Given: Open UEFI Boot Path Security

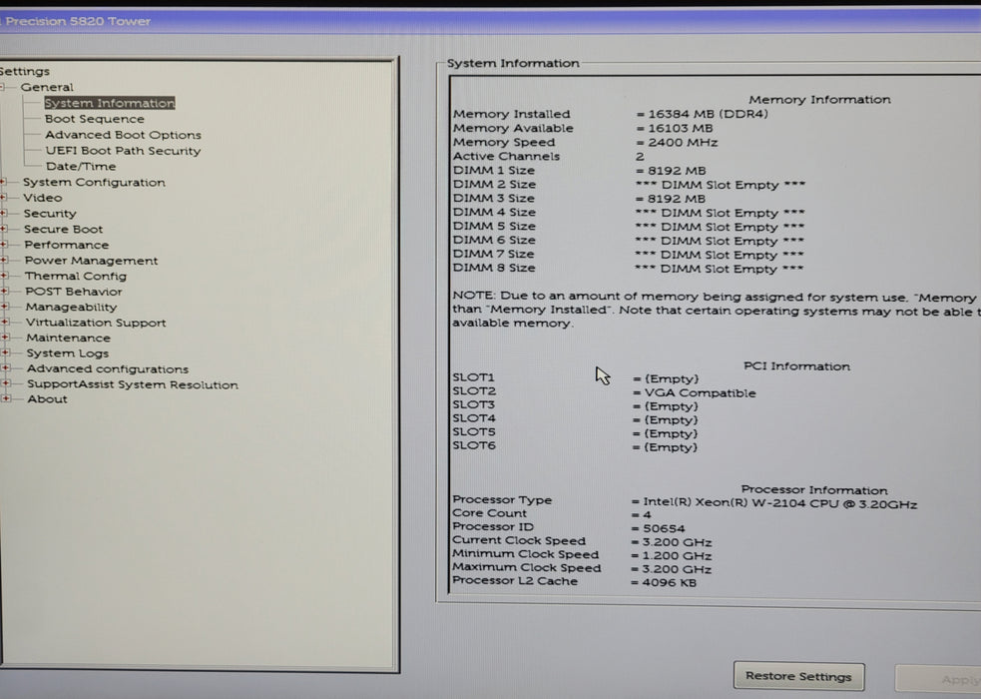Looking at the screenshot, I should coord(124,151).
